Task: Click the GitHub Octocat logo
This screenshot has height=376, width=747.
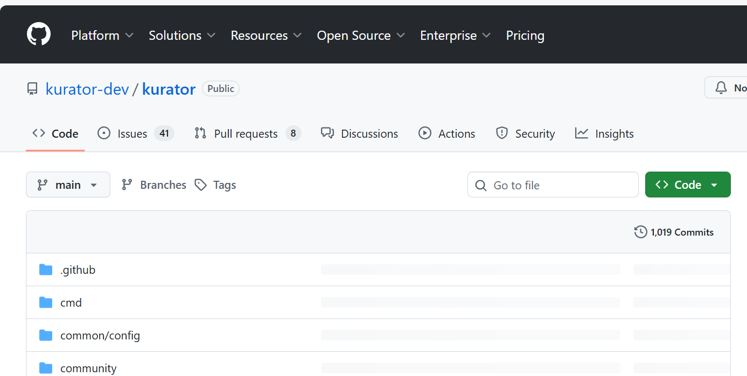Action: (x=39, y=34)
